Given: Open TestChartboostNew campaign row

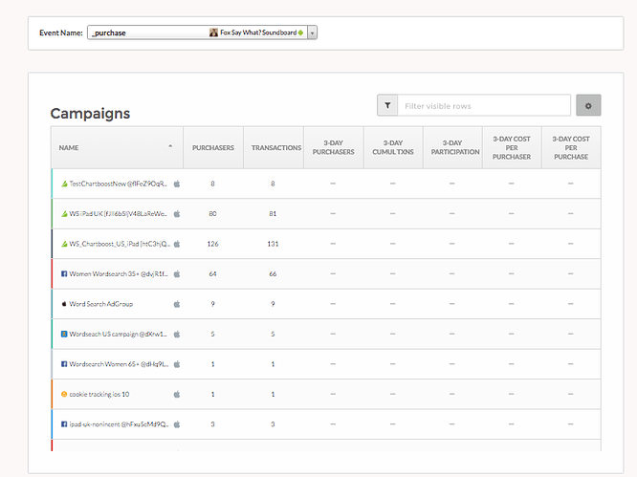Looking at the screenshot, I should click(326, 184).
